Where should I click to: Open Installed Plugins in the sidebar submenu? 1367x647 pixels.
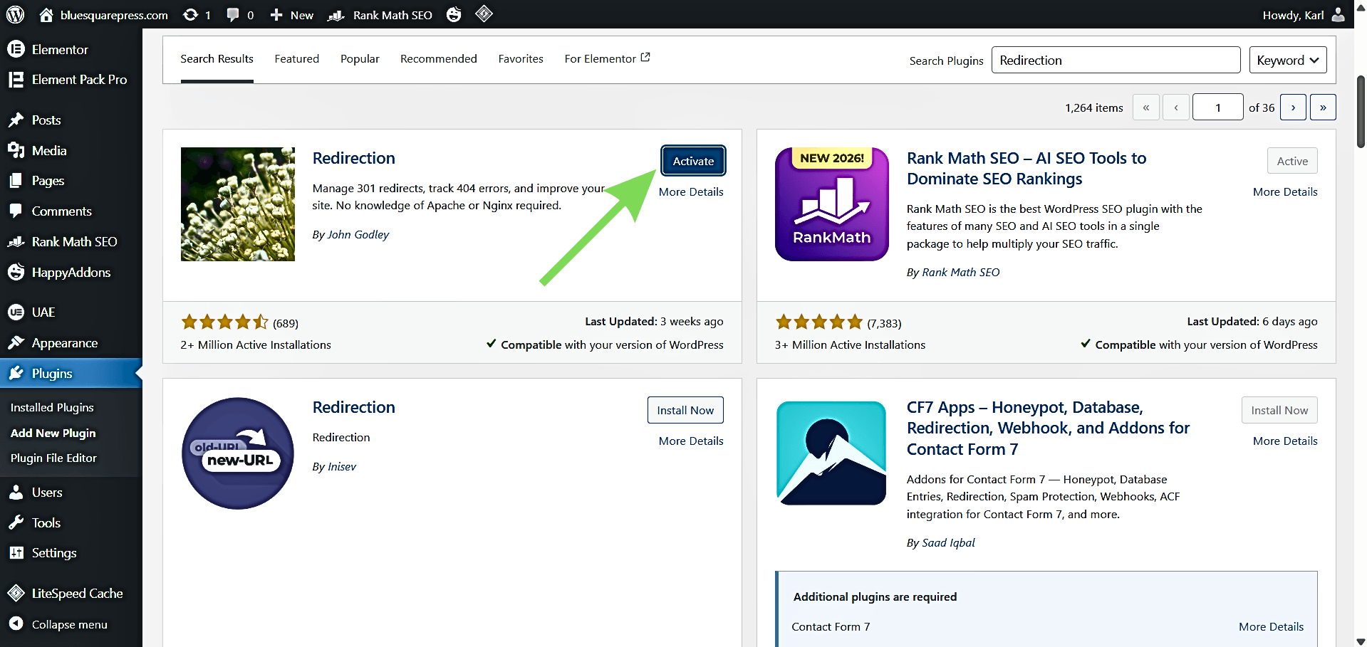coord(52,407)
